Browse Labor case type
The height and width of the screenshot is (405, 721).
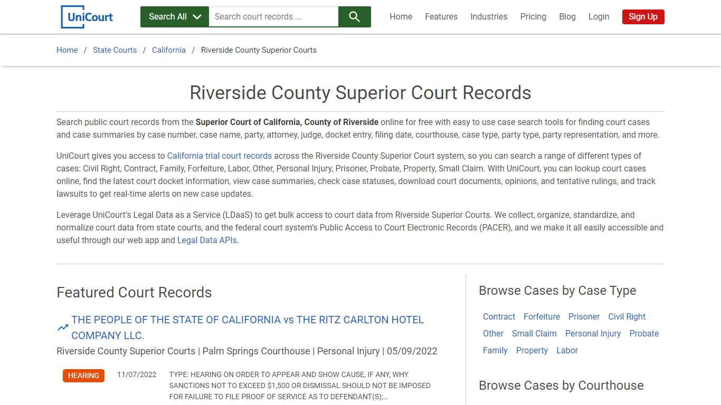click(x=567, y=351)
